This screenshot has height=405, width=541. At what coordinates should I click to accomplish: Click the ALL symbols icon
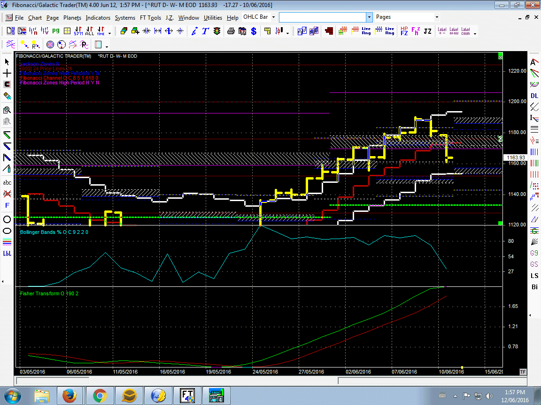click(x=89, y=31)
